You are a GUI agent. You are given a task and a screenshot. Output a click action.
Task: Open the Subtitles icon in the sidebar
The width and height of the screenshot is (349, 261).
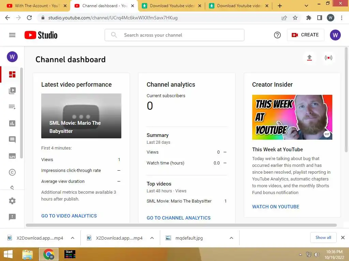click(12, 156)
